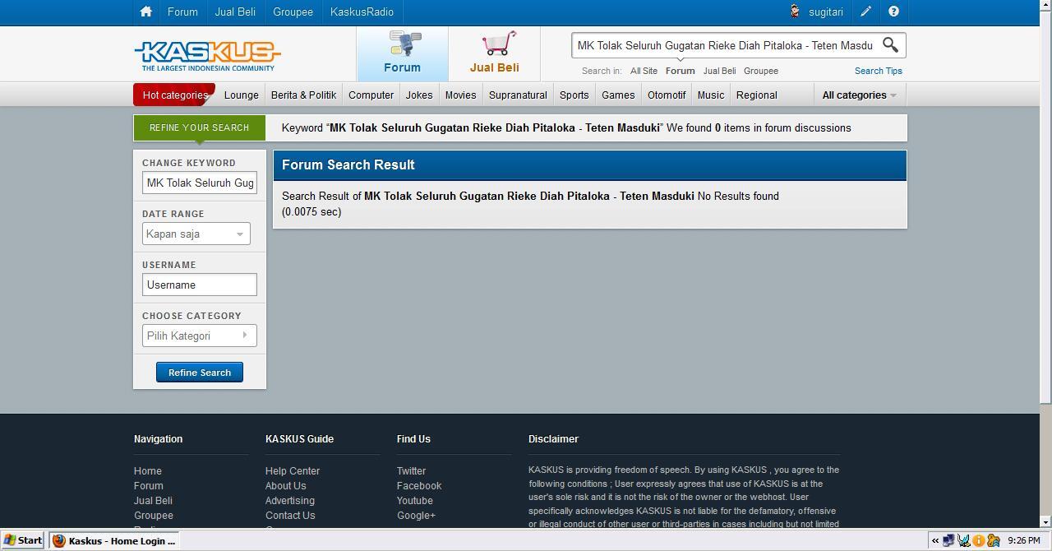Click the Username filter field

click(x=200, y=285)
